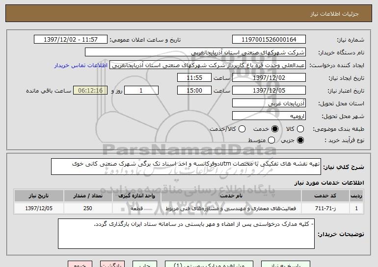This screenshot has width=378, height=267.
Task: Click the کد خدمت column header
Action: (x=325, y=196)
